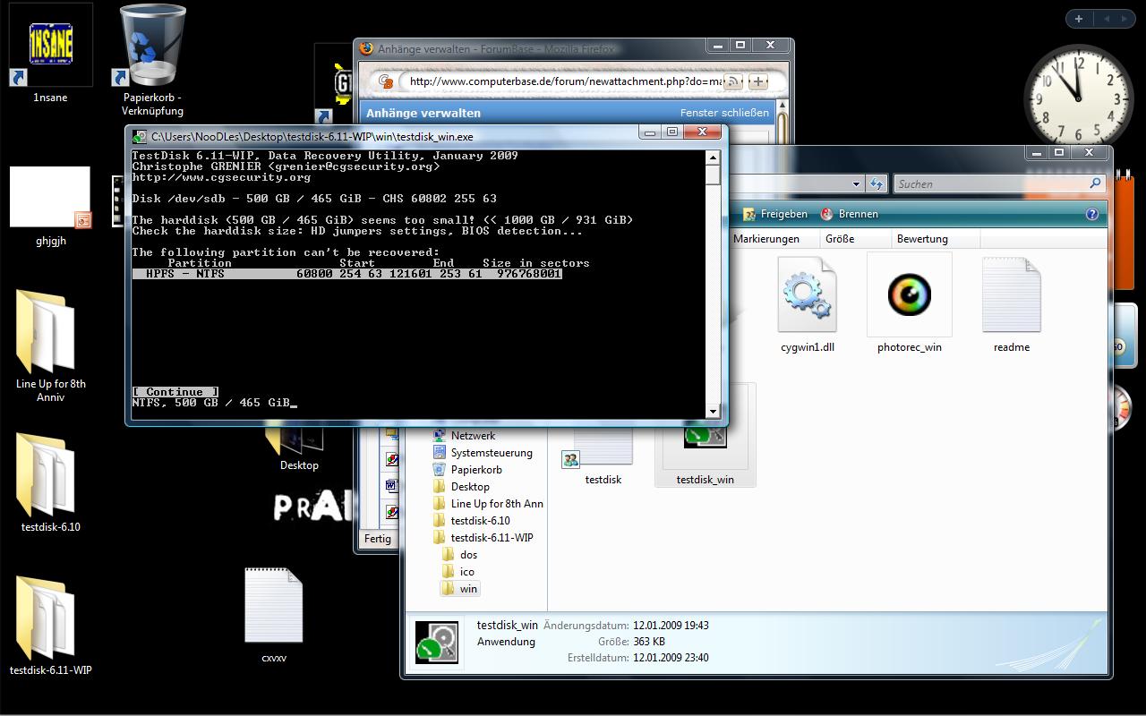1146x716 pixels.
Task: Click the plus icon in Firefox address bar
Action: click(x=757, y=81)
